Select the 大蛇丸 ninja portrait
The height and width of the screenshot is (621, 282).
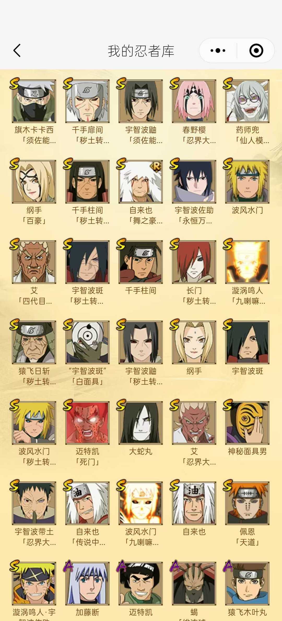pos(140,423)
